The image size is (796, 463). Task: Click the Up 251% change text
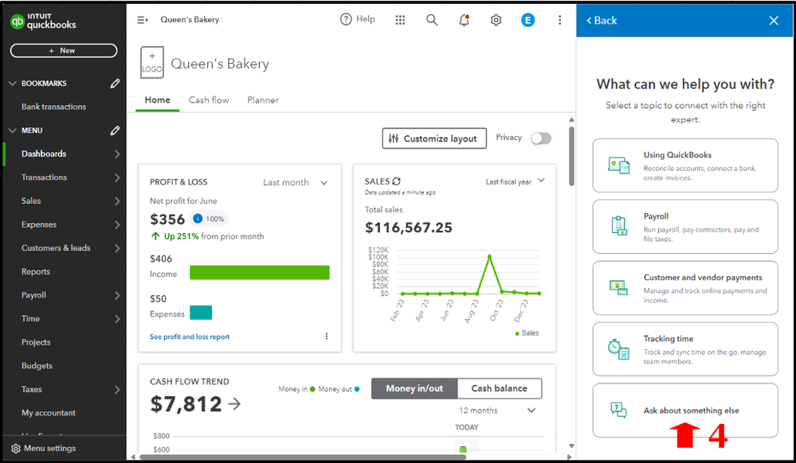[181, 236]
